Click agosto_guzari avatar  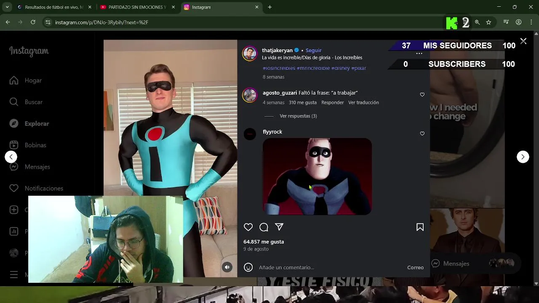tap(250, 95)
